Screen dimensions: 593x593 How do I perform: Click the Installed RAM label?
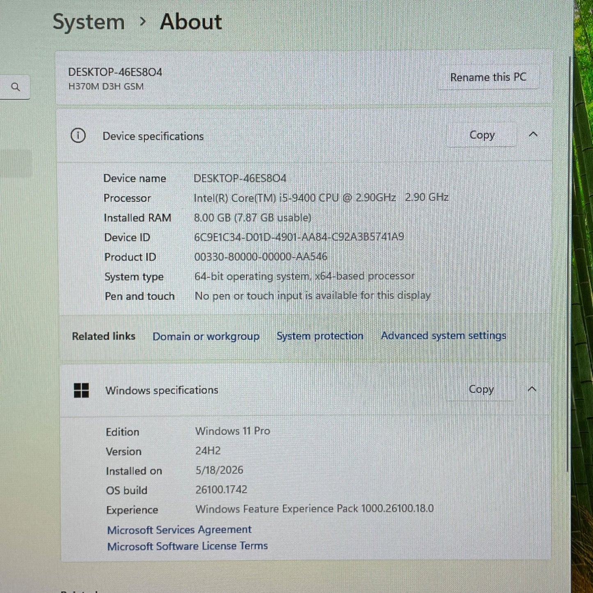point(137,218)
